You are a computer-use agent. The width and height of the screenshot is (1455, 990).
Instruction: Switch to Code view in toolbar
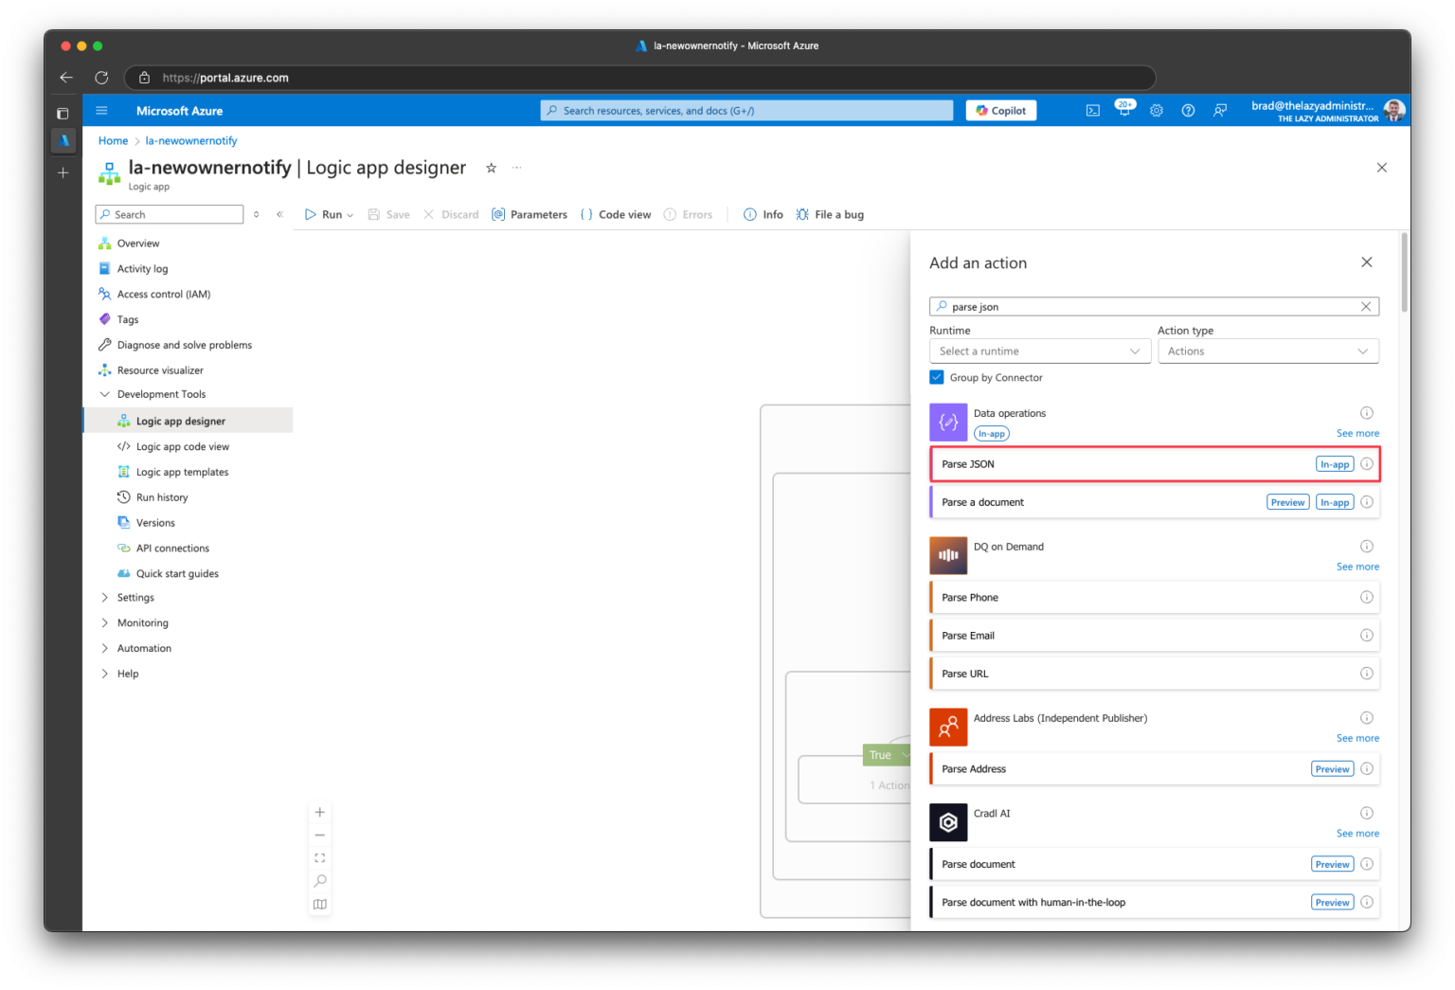point(616,215)
